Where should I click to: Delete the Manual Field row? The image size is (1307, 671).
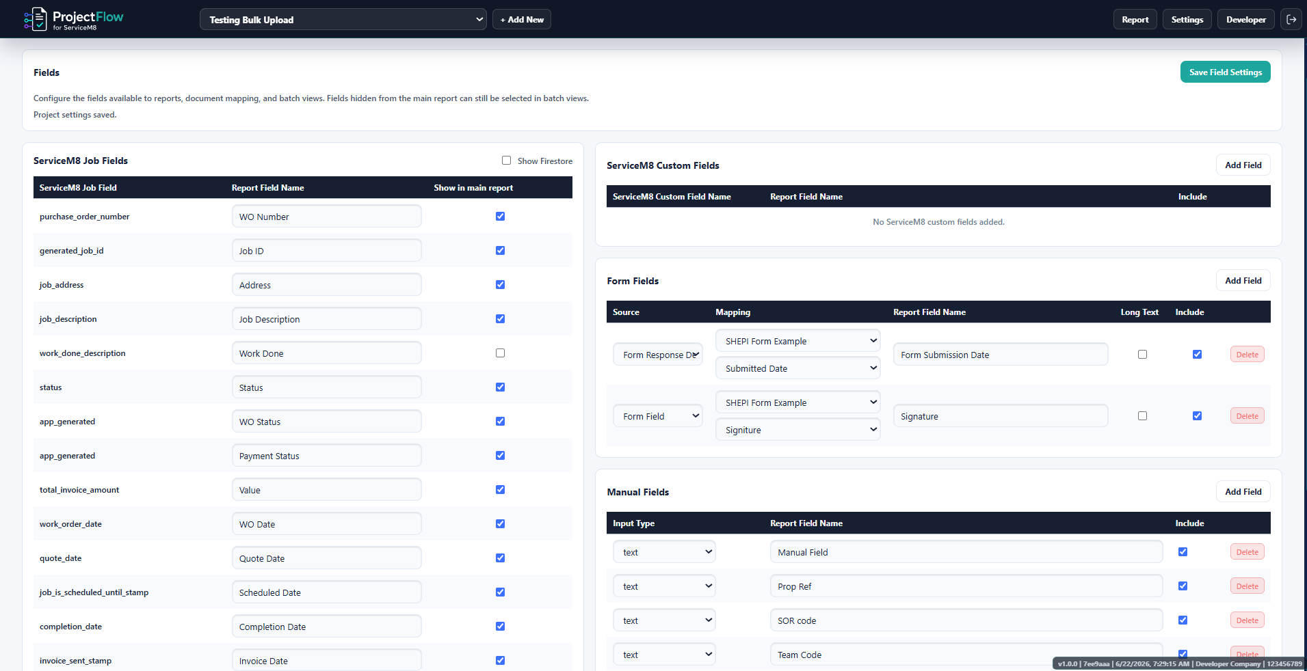click(x=1247, y=552)
